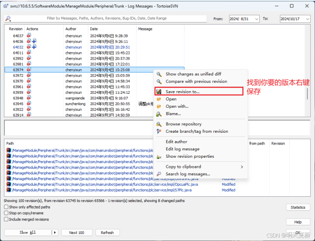Image resolution: width=315 pixels, height=241 pixels.
Task: Expand the Show All split button arrow
Action: (x=55, y=232)
